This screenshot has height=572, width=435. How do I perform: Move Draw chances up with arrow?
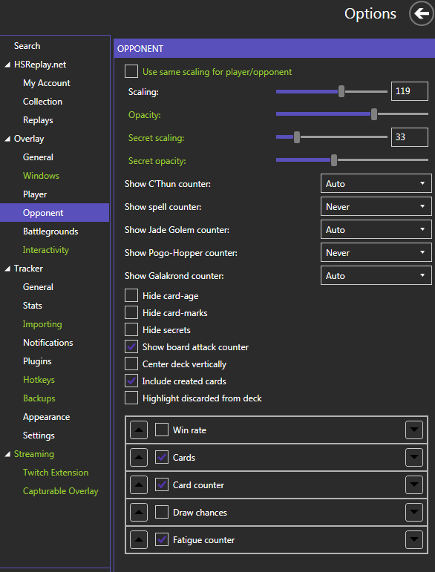click(x=139, y=513)
